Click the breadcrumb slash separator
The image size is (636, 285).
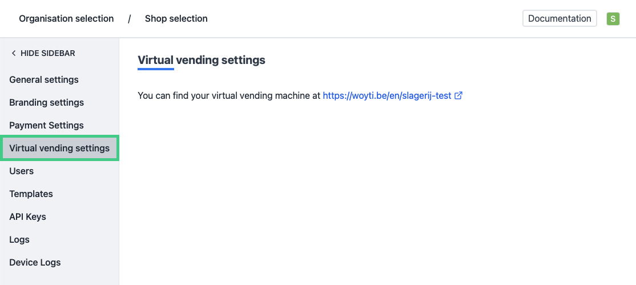click(x=130, y=19)
